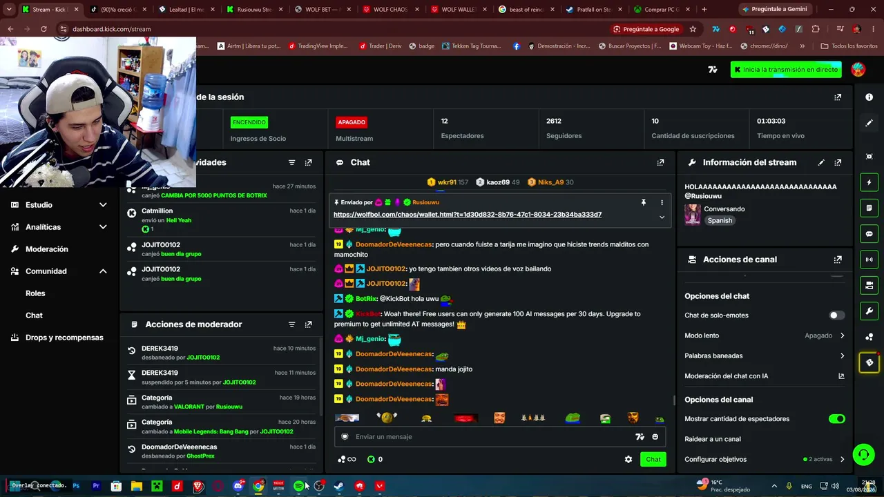The image size is (884, 497).
Task: Filter the activities feed list
Action: coord(291,162)
